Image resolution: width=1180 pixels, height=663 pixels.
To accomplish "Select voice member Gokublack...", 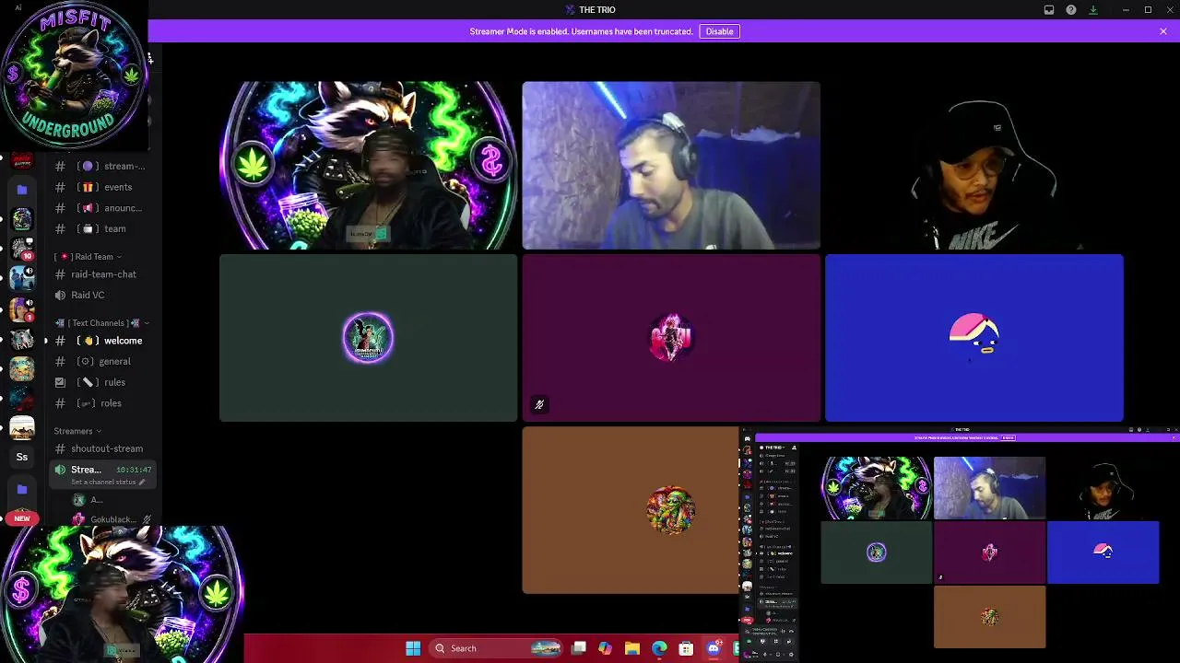I will (112, 519).
